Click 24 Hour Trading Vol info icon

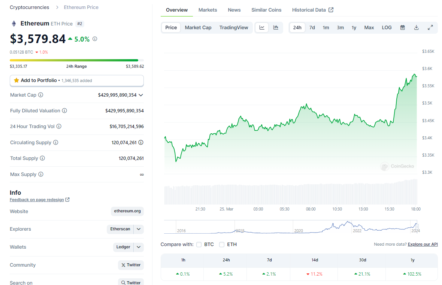[59, 127]
